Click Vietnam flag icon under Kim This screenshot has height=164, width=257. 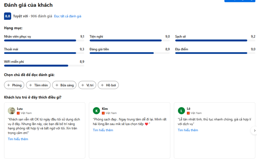click(103, 113)
